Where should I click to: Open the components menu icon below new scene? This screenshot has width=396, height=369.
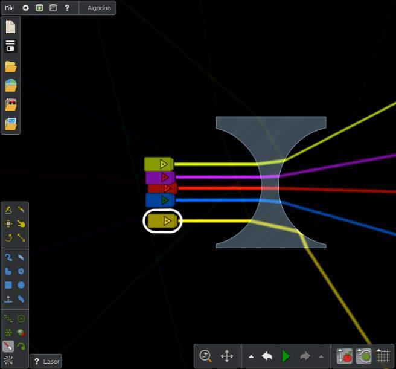[10, 46]
